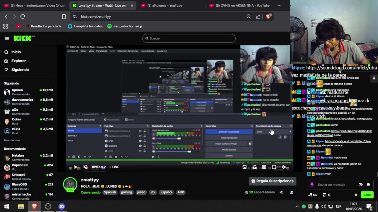The height and width of the screenshot is (212, 378).
Task: Open the Kick sidebar hamburger menu
Action: coord(7,38)
